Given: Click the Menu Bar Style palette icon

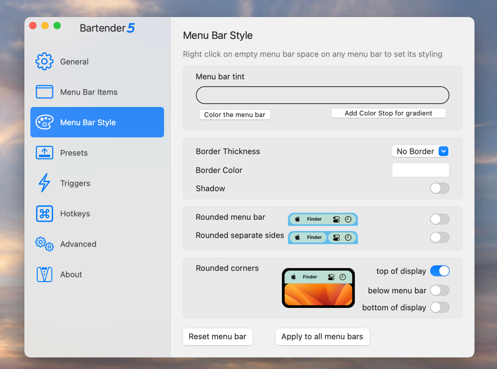Looking at the screenshot, I should click(44, 122).
